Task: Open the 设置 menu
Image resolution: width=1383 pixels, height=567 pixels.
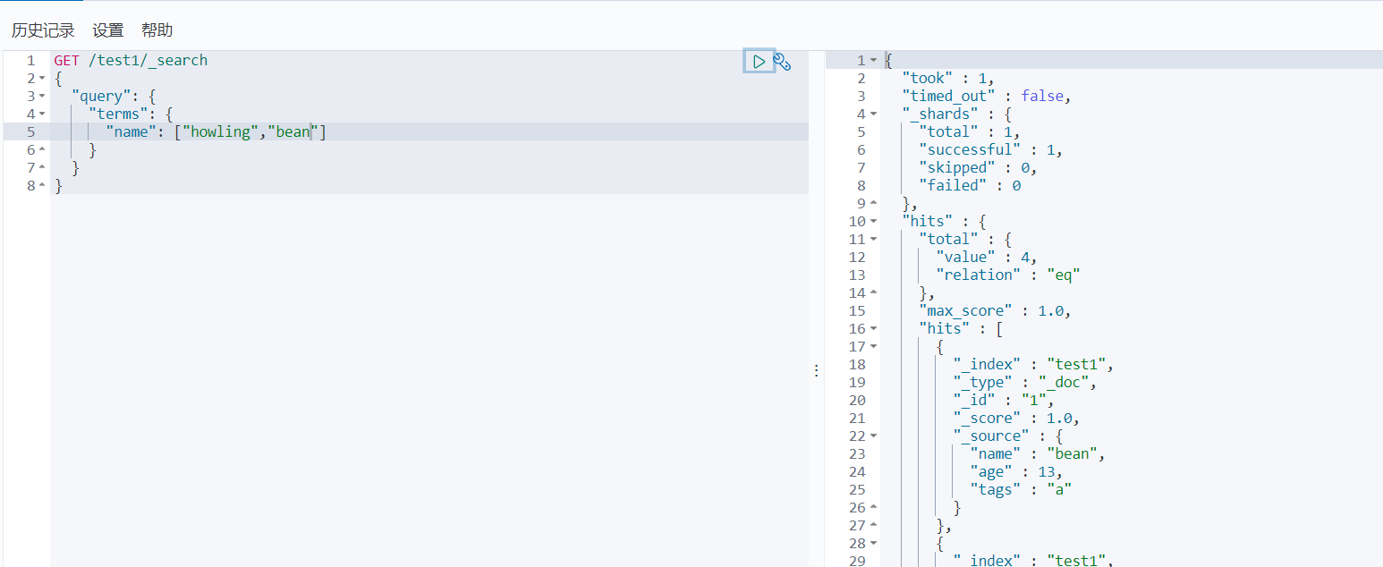Action: 108,30
